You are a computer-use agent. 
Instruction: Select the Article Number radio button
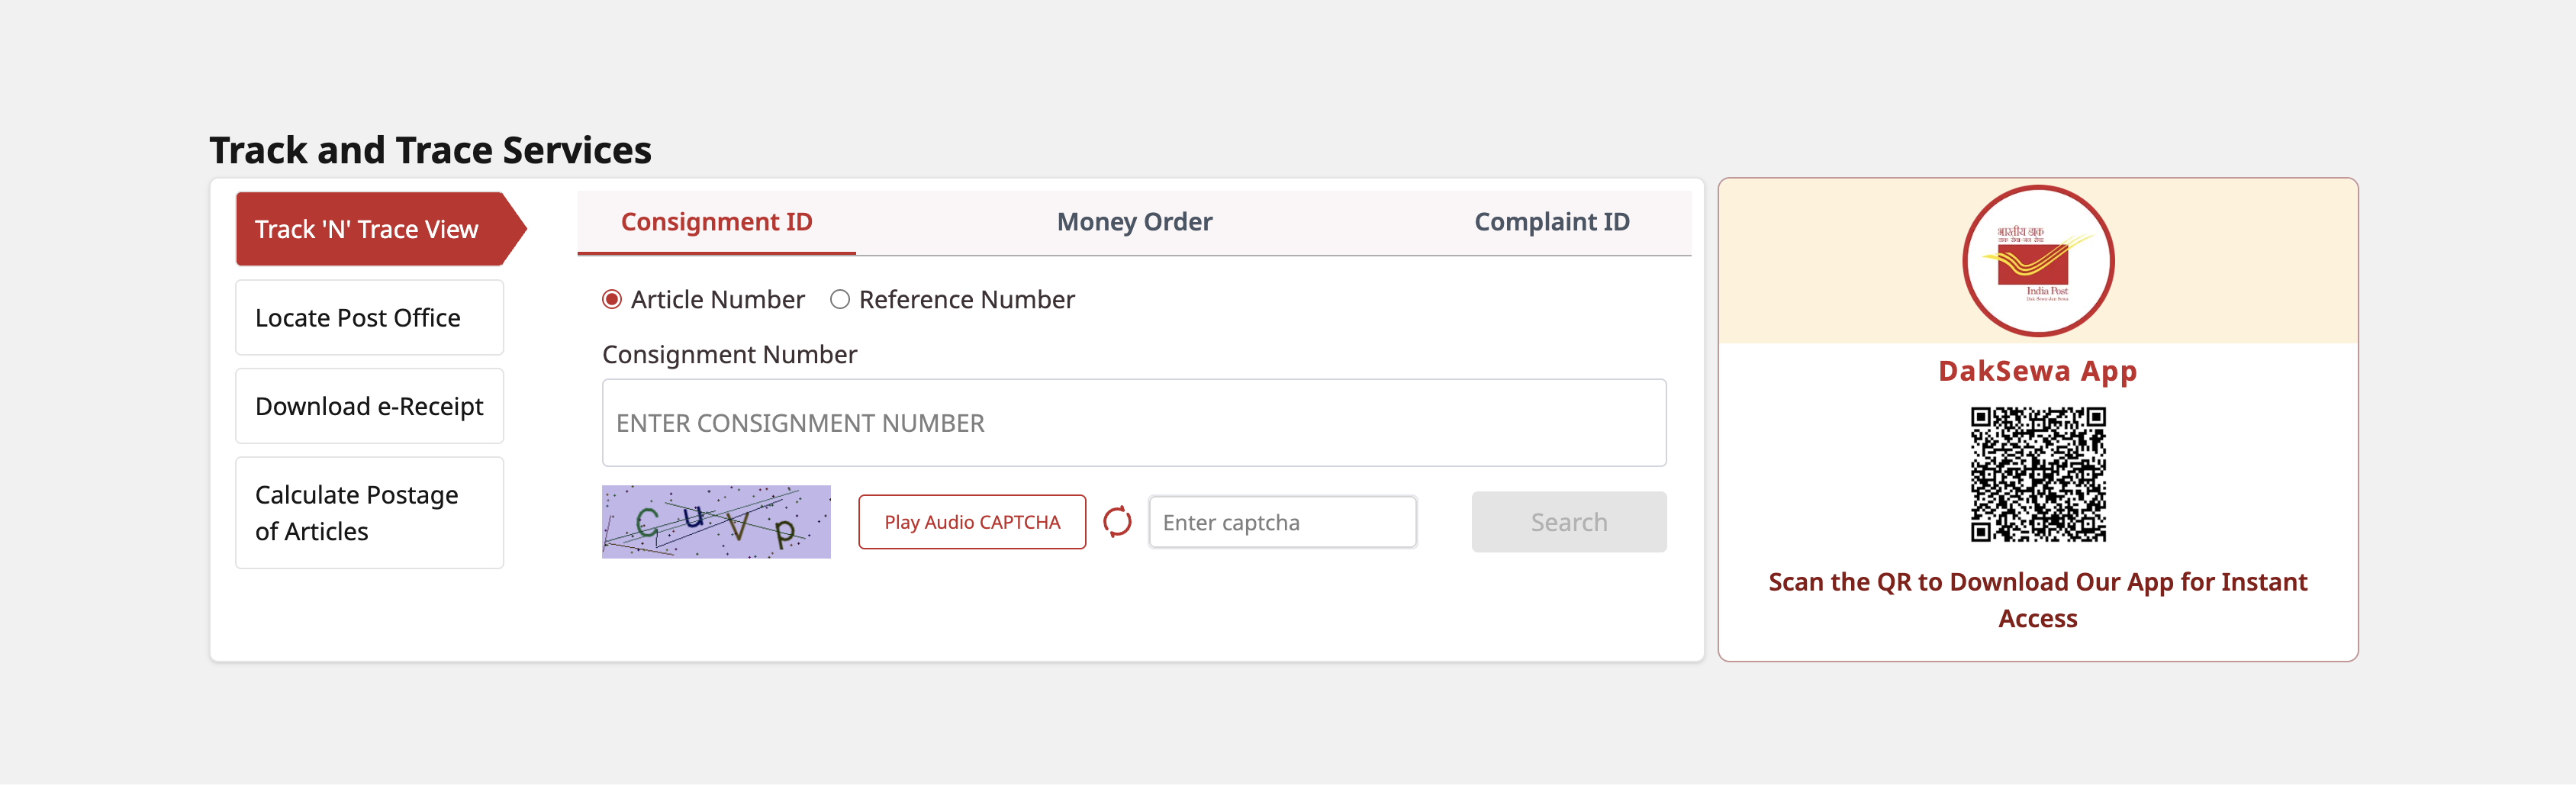point(612,299)
